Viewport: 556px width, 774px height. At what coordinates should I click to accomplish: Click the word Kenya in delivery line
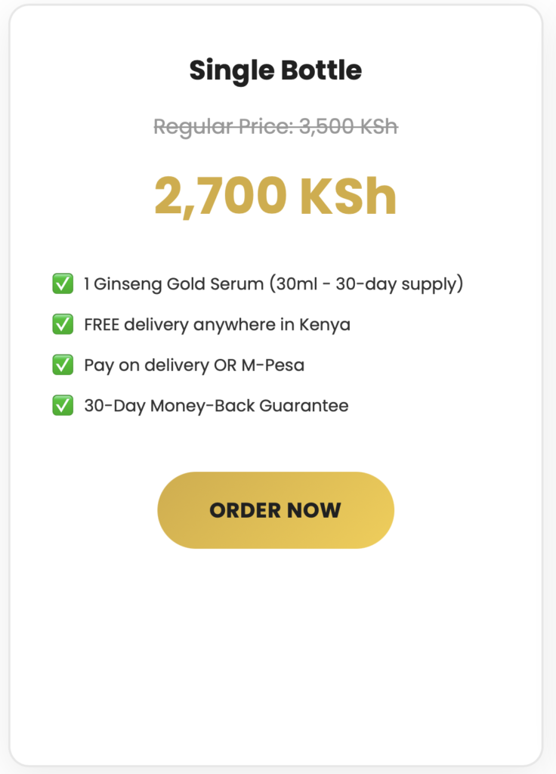coord(325,325)
